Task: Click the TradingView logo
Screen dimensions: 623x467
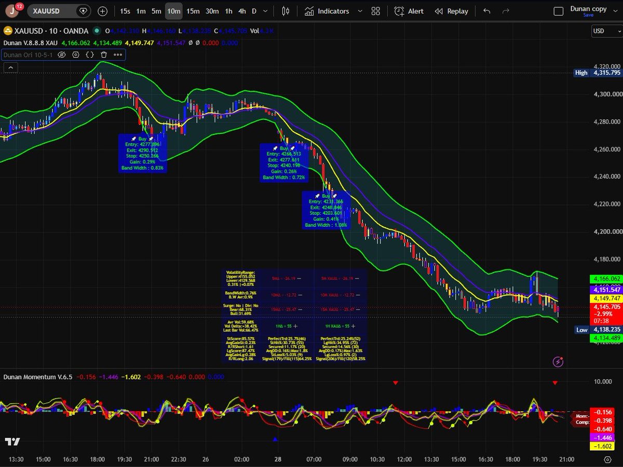Action: tap(12, 442)
